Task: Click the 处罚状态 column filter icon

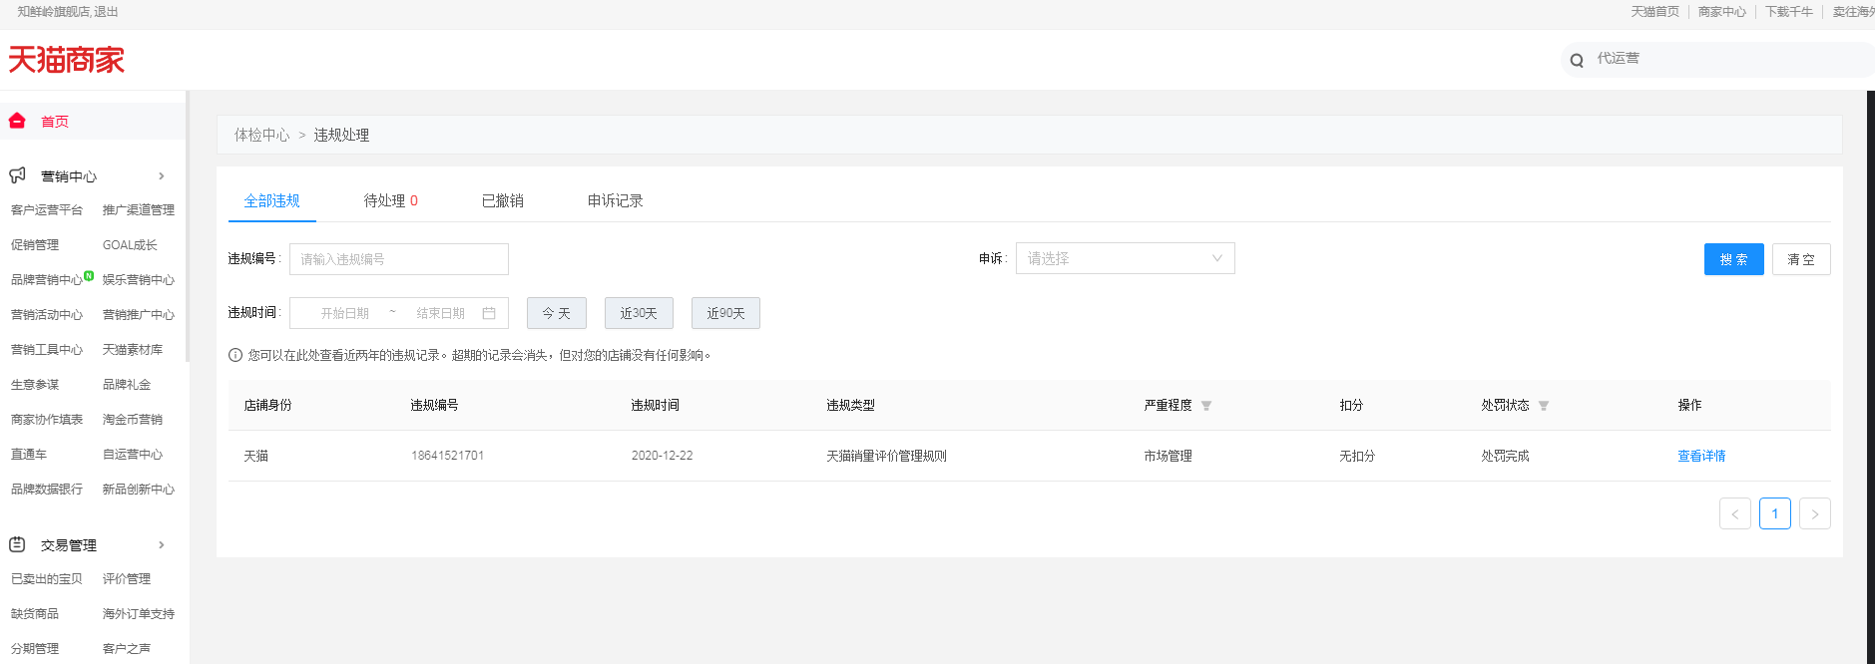Action: pos(1544,406)
